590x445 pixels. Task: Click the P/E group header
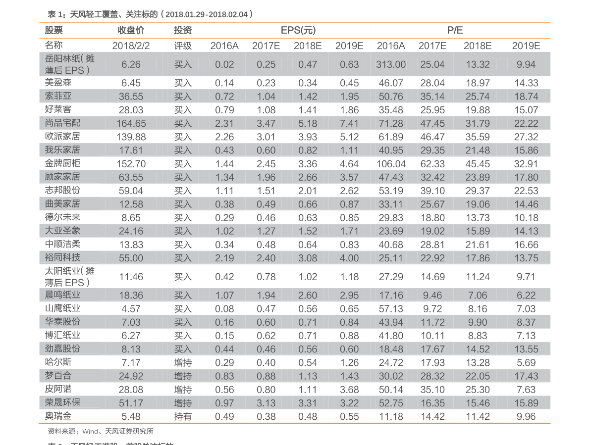point(455,31)
